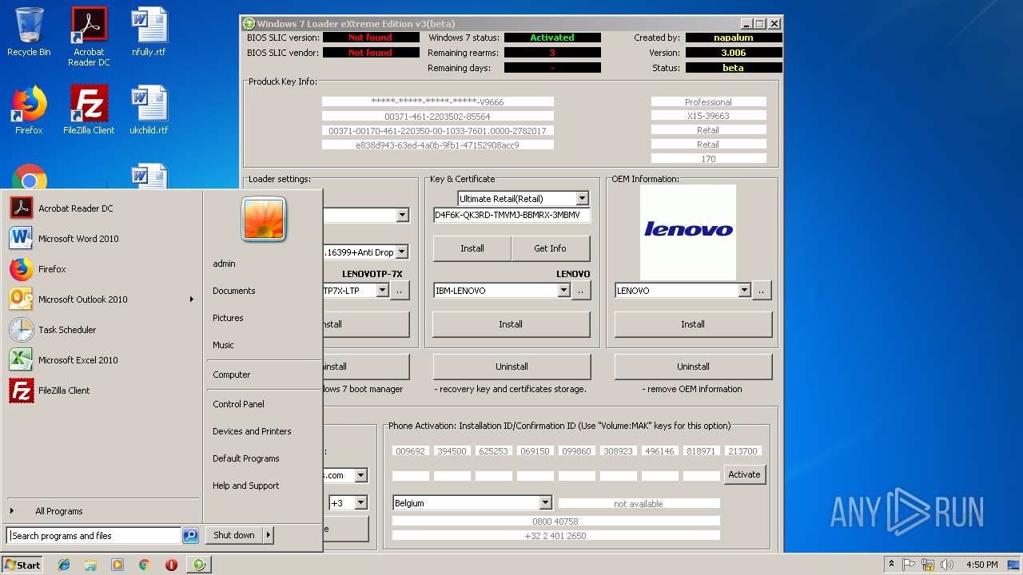Open Windows Media Player on taskbar
This screenshot has height=575, width=1023.
(x=117, y=565)
